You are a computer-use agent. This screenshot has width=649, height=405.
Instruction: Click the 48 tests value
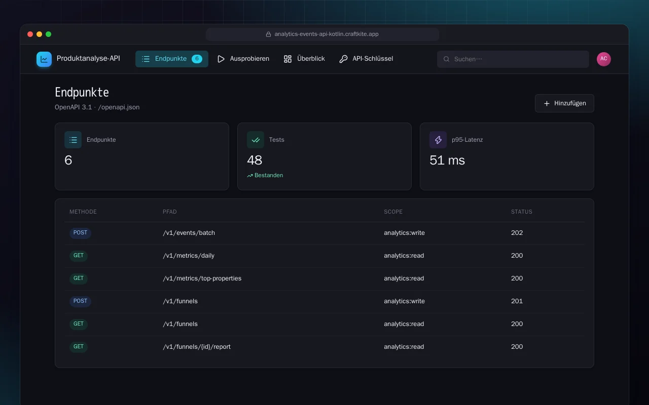tap(255, 160)
